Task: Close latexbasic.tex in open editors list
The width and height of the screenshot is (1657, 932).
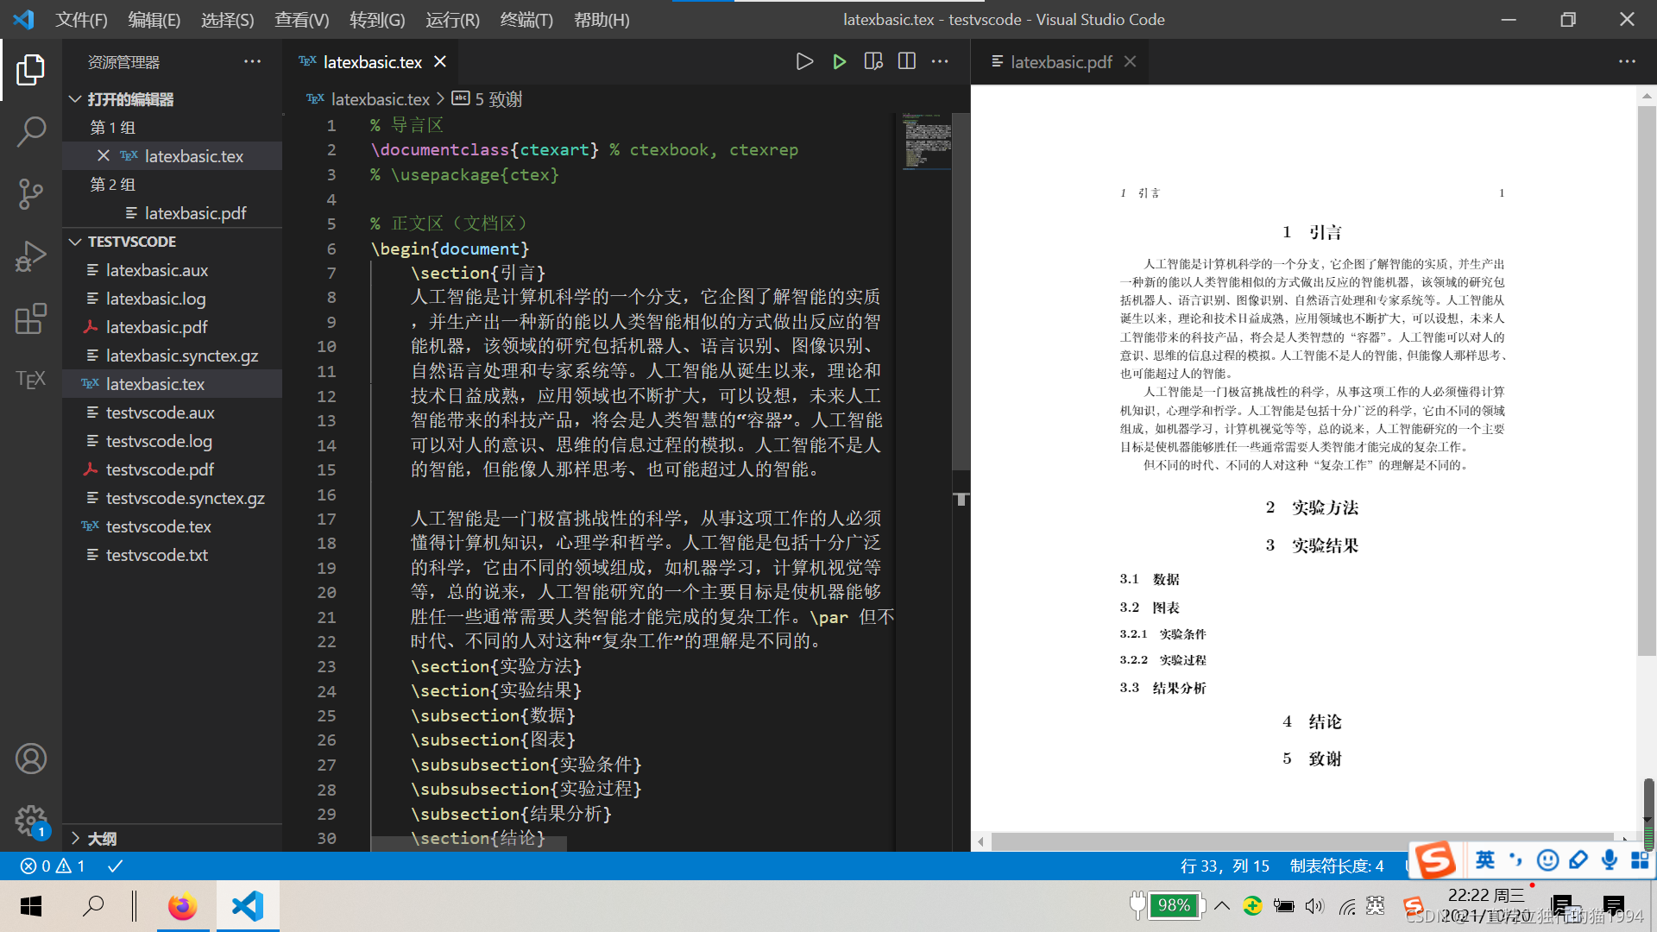Action: (104, 156)
